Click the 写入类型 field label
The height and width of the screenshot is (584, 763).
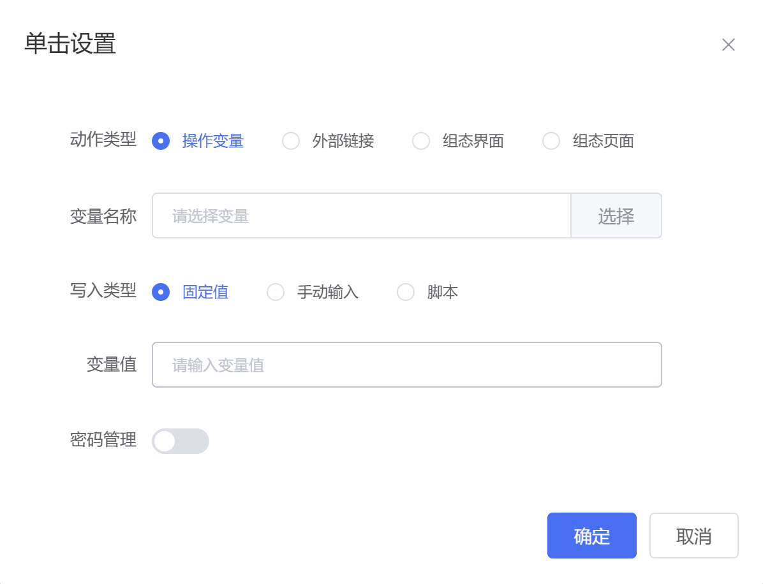click(x=103, y=291)
